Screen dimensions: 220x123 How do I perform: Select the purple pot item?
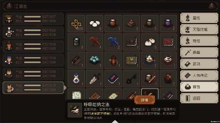coord(168,23)
